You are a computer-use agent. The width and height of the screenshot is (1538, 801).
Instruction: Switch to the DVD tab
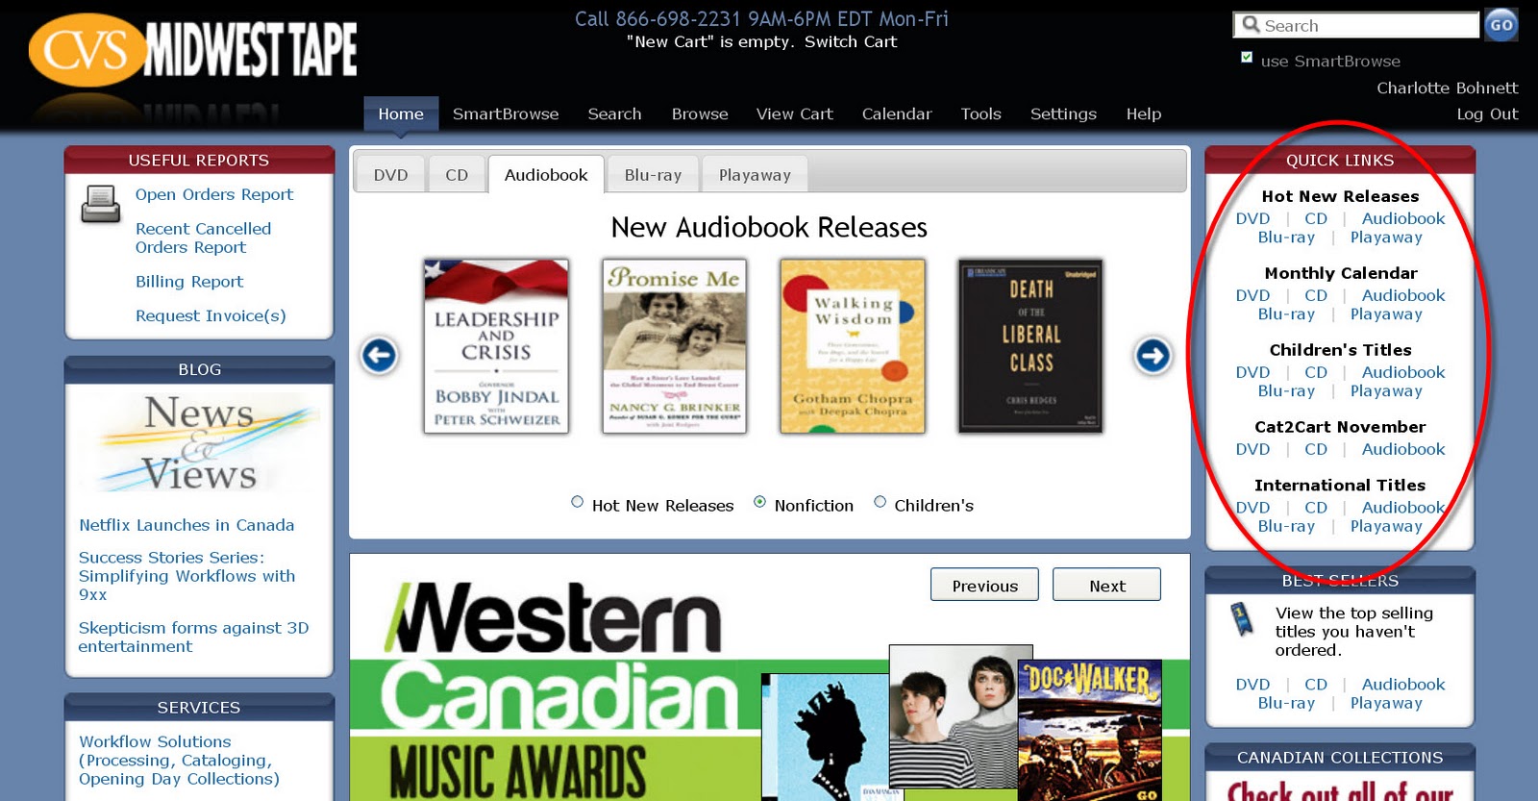point(390,175)
